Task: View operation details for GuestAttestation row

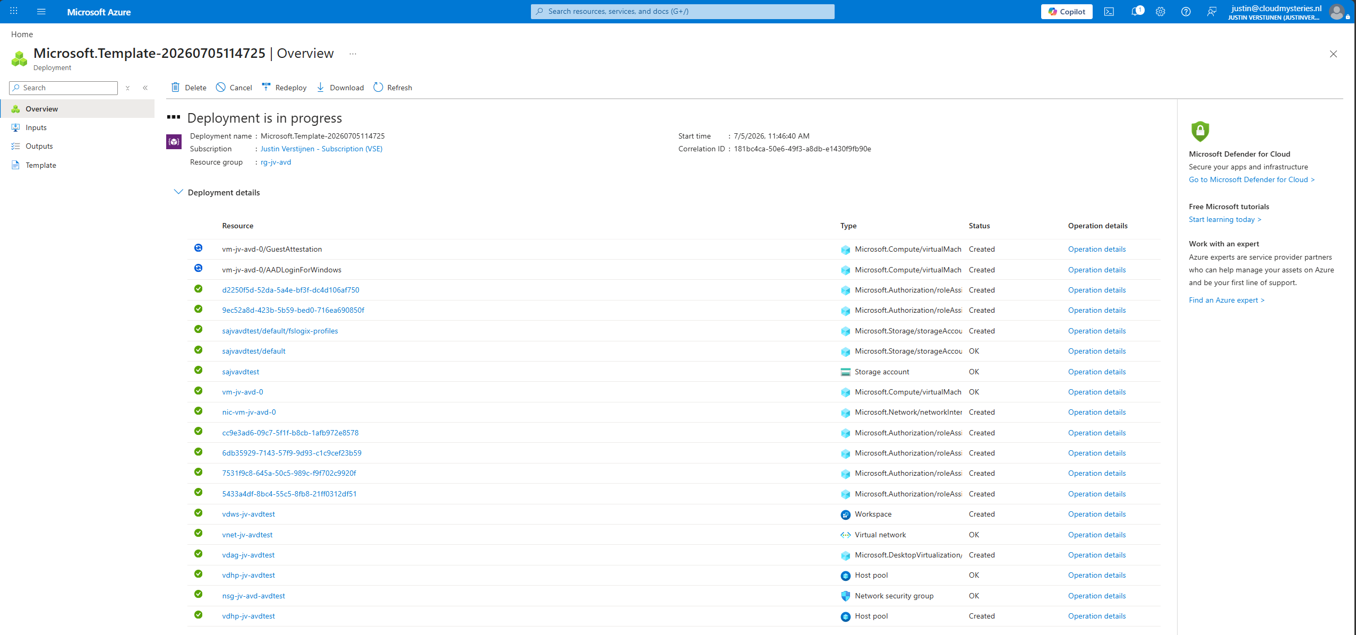Action: click(x=1097, y=249)
